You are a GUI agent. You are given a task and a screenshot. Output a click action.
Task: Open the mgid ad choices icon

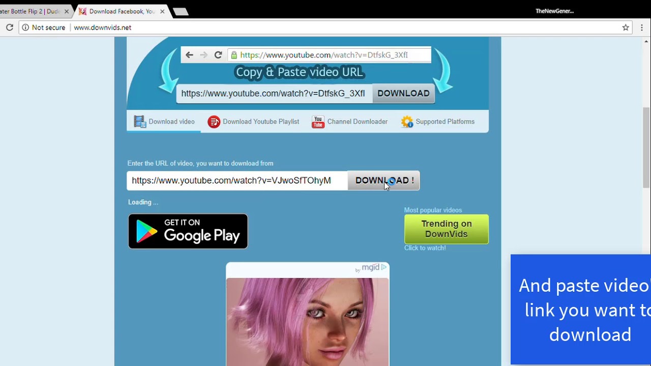click(384, 267)
